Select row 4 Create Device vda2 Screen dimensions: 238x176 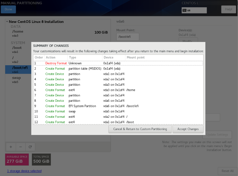tap(118, 79)
